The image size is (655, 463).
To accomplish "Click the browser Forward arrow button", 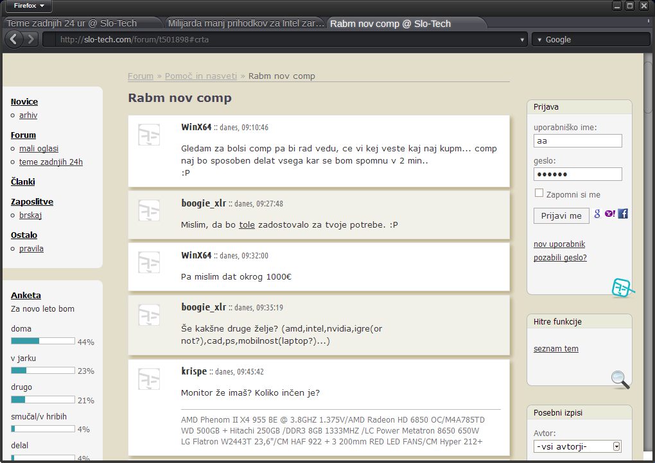I will 31,39.
